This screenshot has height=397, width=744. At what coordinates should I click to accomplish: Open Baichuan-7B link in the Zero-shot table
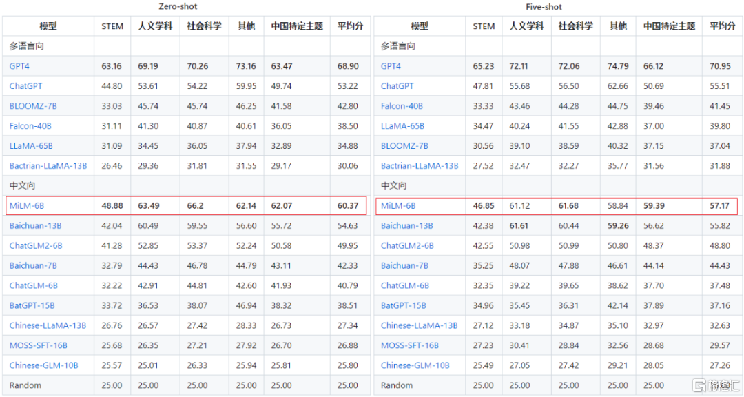[x=33, y=265]
